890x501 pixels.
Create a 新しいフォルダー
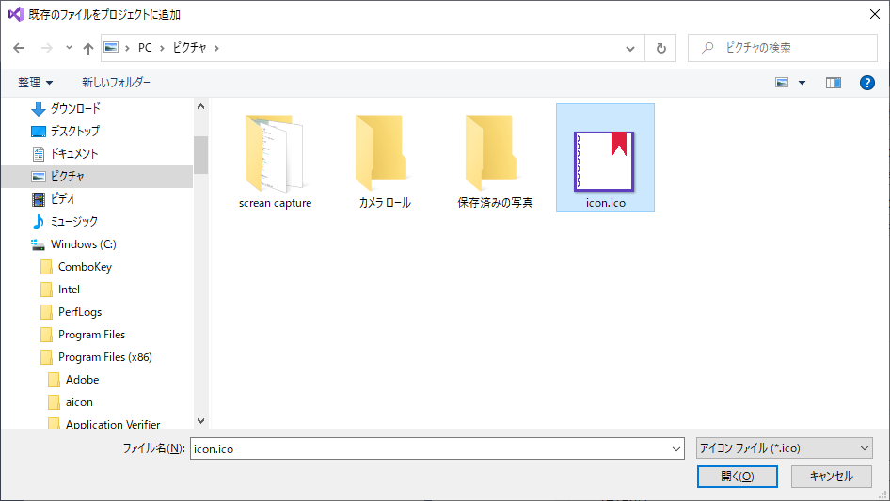[x=116, y=83]
